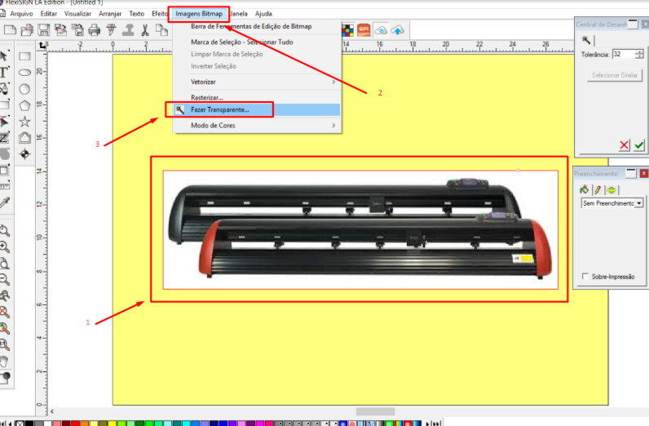The image size is (649, 426).
Task: Select the Oval shape tool
Action: coord(24,73)
